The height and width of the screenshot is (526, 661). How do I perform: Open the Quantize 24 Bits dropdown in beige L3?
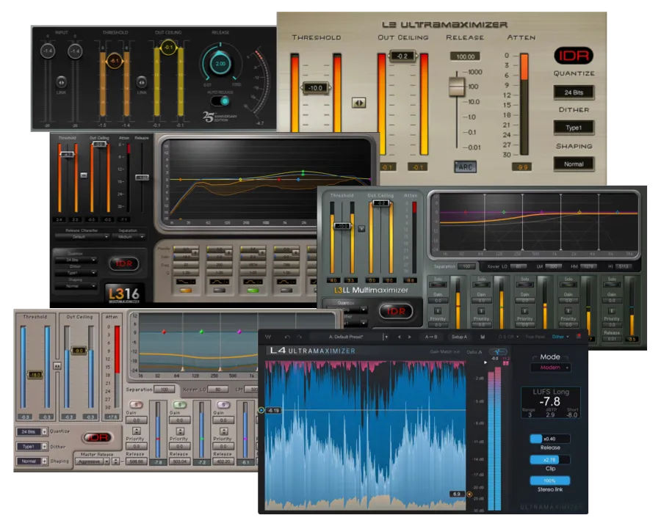pyautogui.click(x=32, y=431)
